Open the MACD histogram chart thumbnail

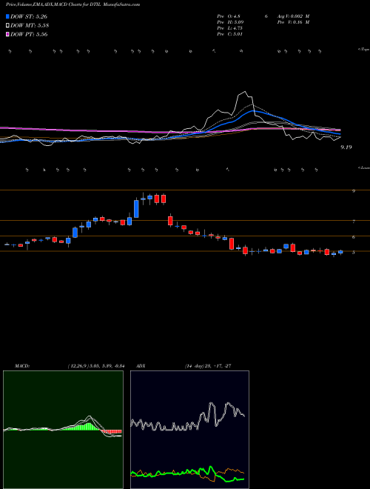pyautogui.click(x=63, y=430)
